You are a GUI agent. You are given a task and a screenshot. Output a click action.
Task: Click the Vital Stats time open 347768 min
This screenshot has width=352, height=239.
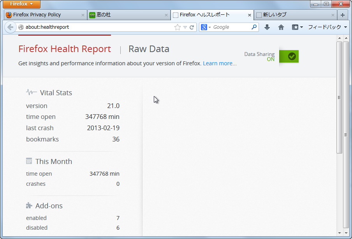[102, 117]
